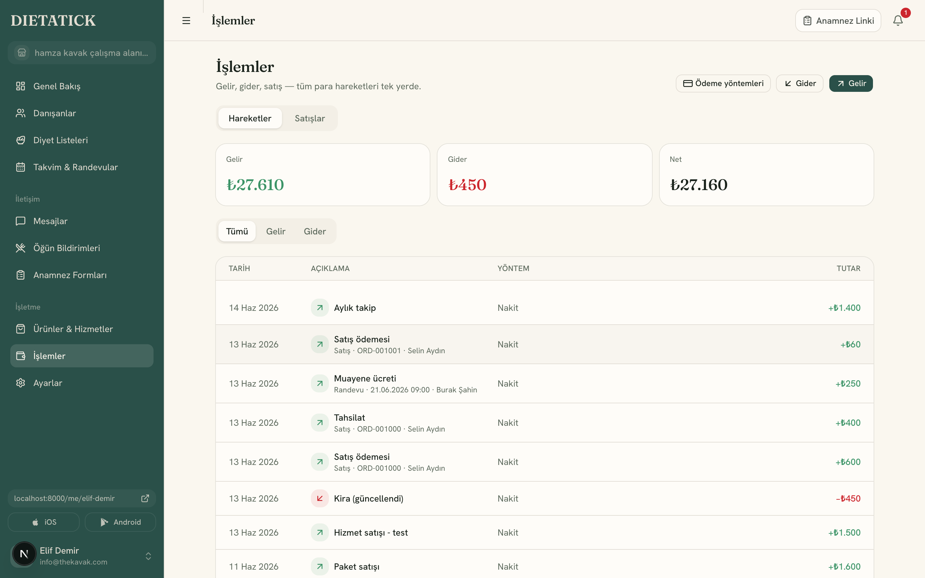
Task: Open Öğün Bildirimleri page
Action: pos(82,248)
